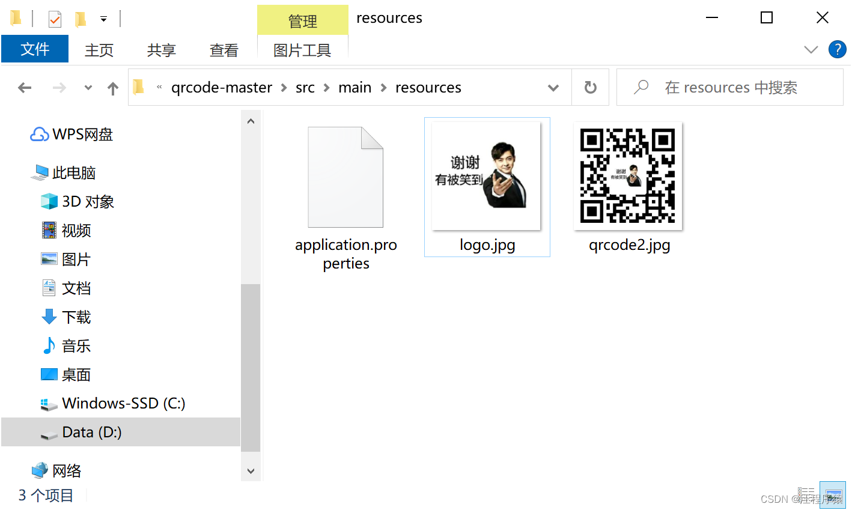Go back with the left arrow
The width and height of the screenshot is (852, 510).
tap(25, 88)
